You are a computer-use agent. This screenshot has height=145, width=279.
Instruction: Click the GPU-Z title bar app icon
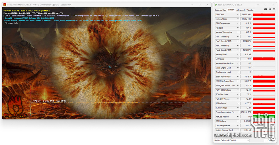pyautogui.click(x=216, y=5)
